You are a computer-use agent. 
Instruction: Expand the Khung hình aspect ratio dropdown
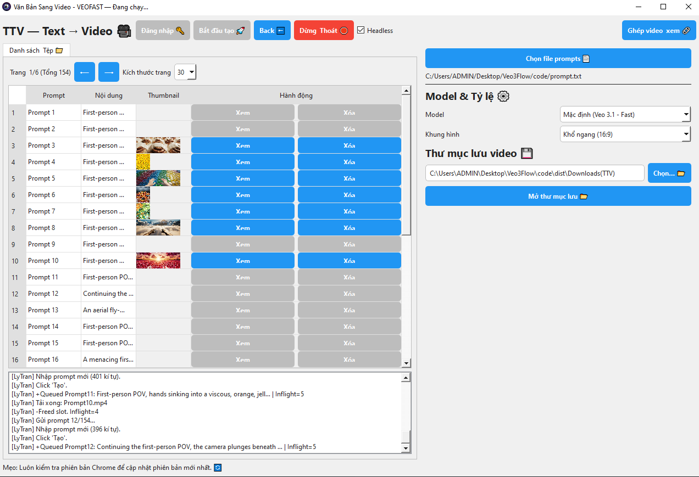click(625, 134)
